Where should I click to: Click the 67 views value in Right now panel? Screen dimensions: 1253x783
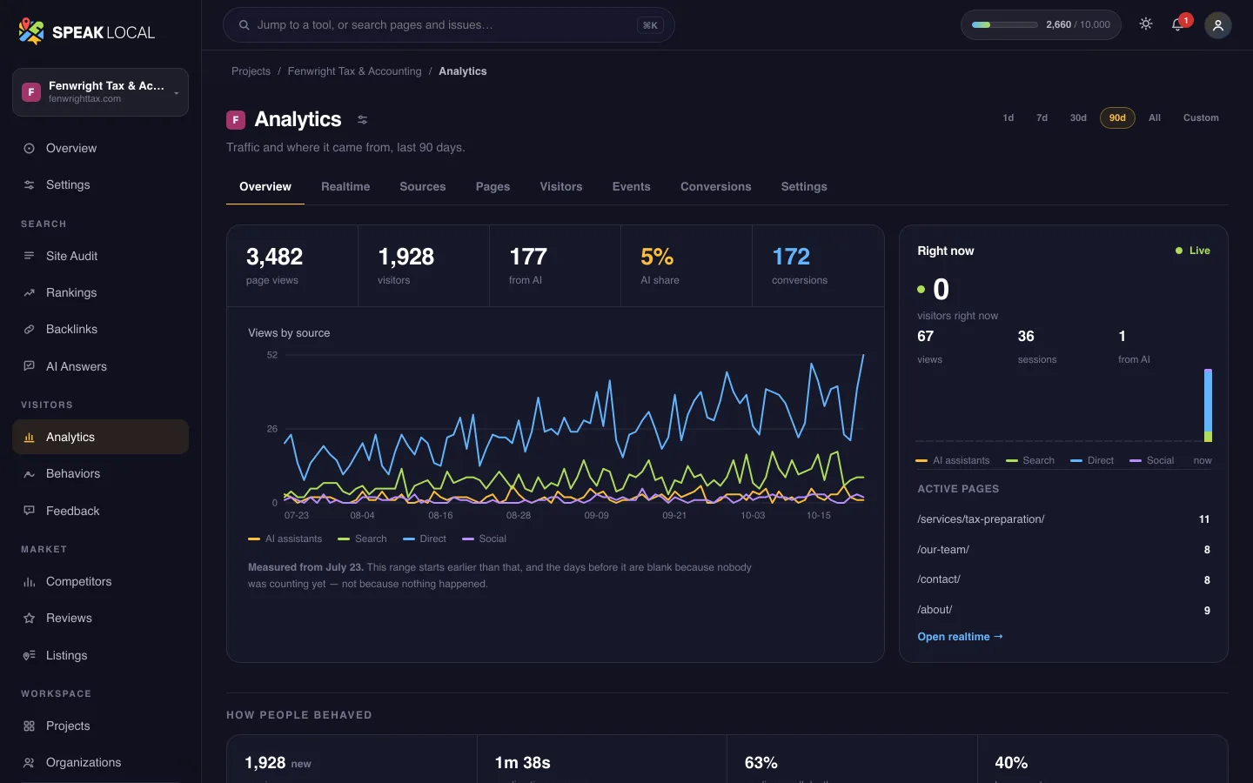pos(925,337)
